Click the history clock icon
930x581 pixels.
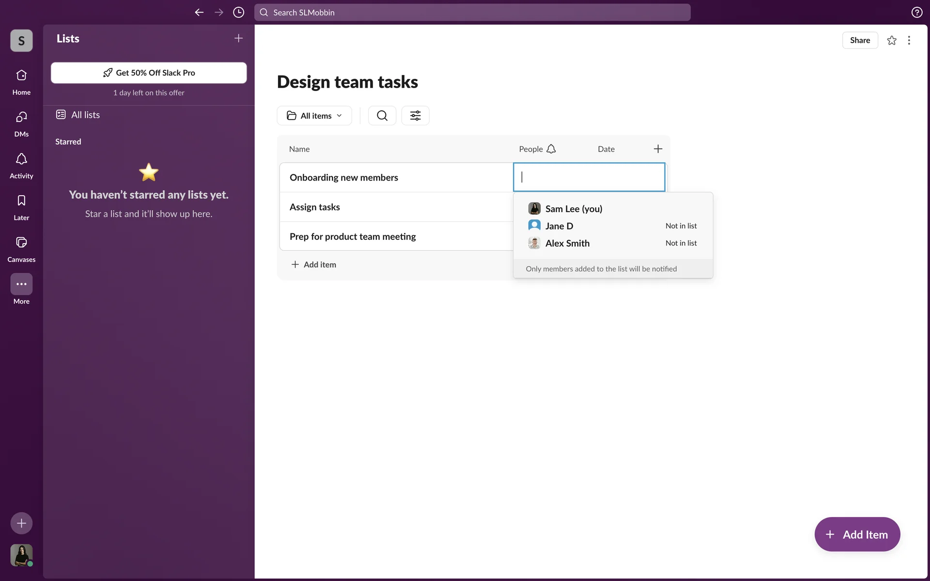coord(238,13)
